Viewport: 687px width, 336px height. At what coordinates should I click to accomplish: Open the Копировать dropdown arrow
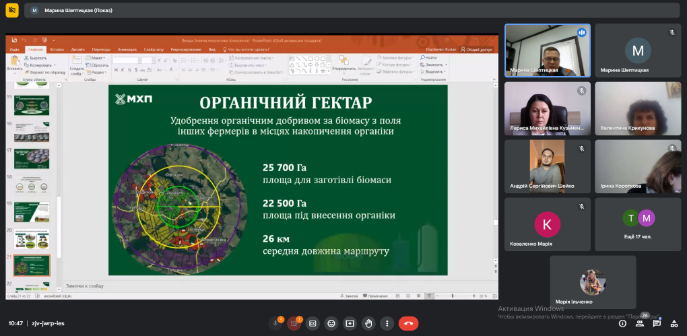pyautogui.click(x=55, y=65)
